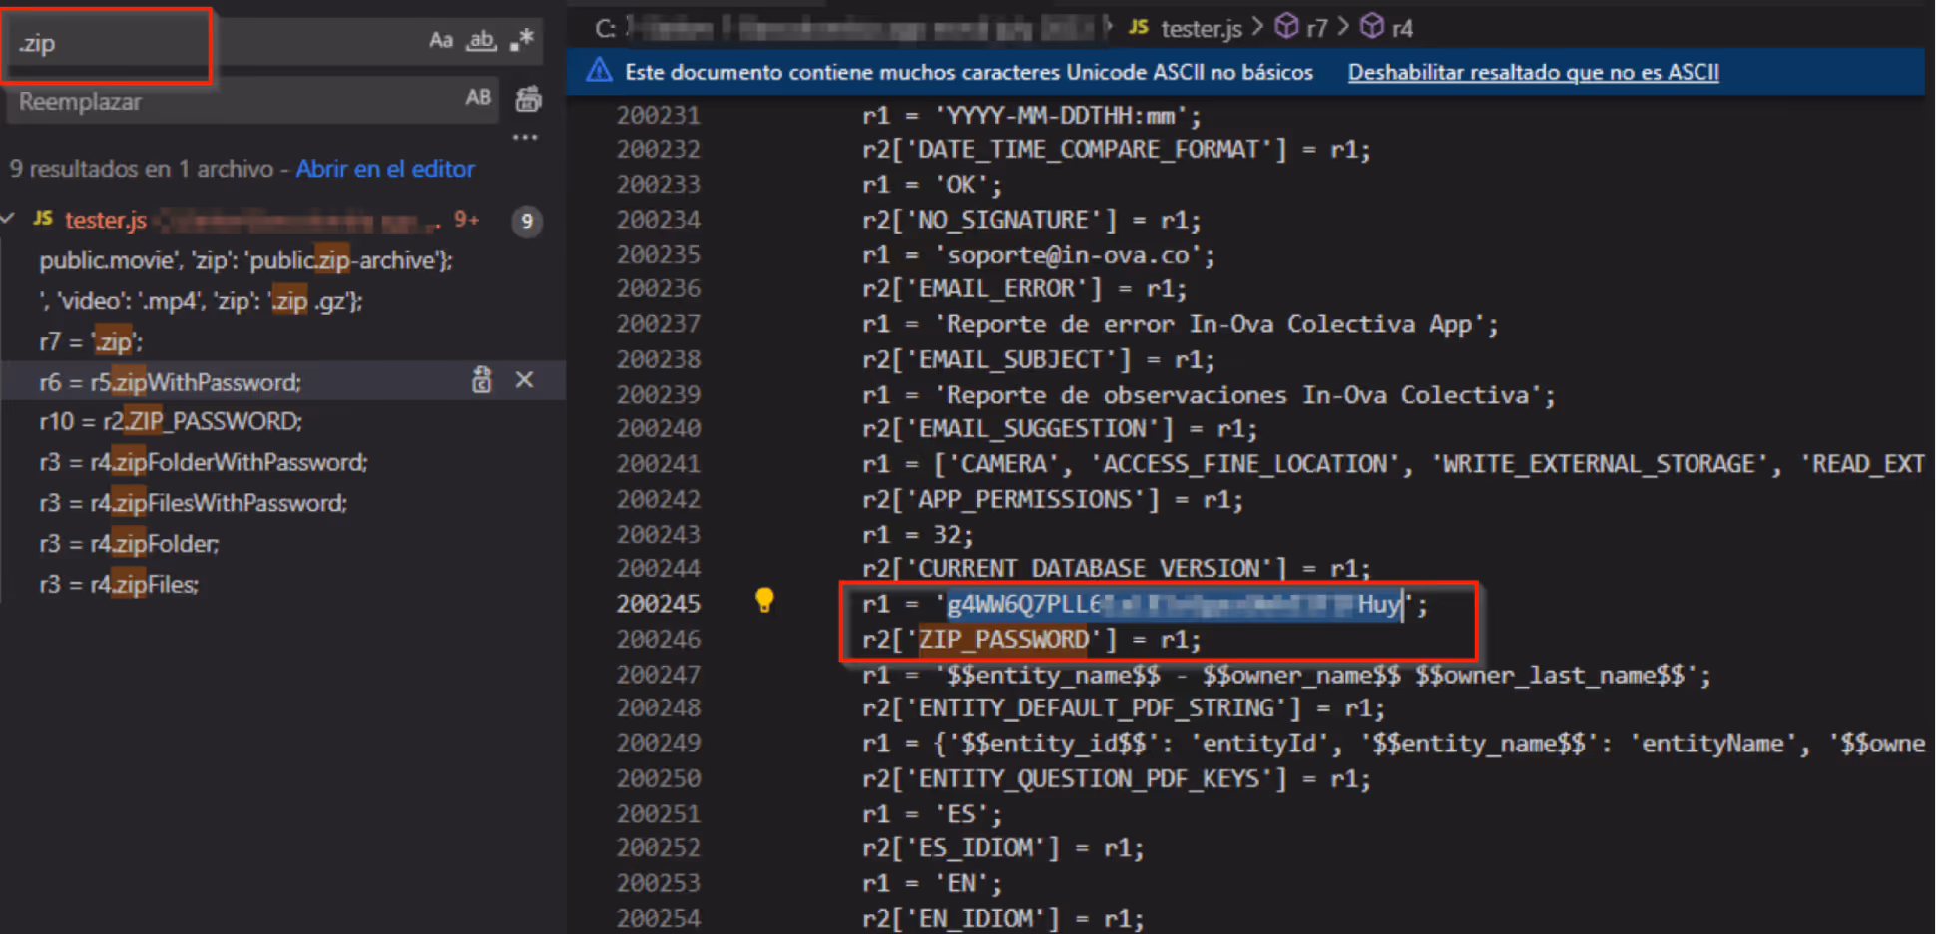This screenshot has width=1940, height=934.
Task: Click 'CURRENT_DATABASE_VERSION' key in code
Action: (1089, 569)
